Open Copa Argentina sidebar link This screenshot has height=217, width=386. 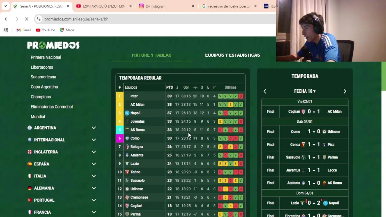tap(44, 87)
